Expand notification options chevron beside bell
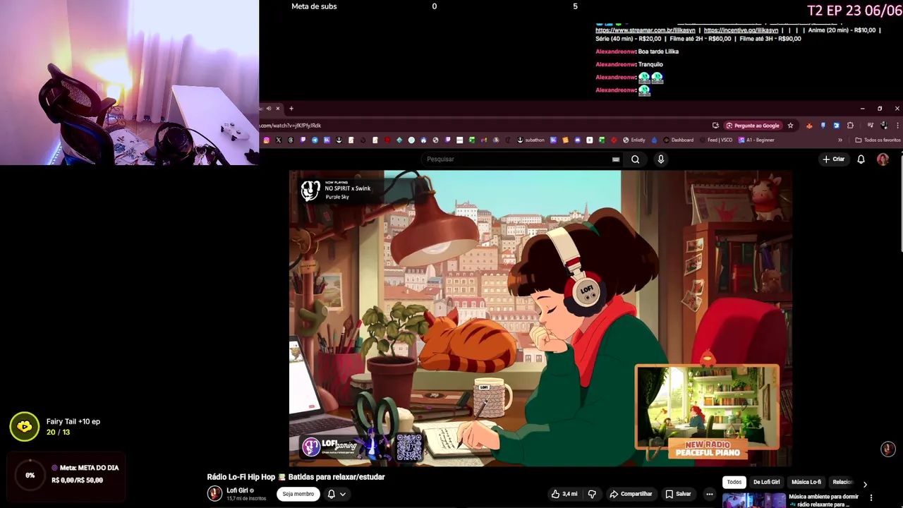 click(x=343, y=494)
